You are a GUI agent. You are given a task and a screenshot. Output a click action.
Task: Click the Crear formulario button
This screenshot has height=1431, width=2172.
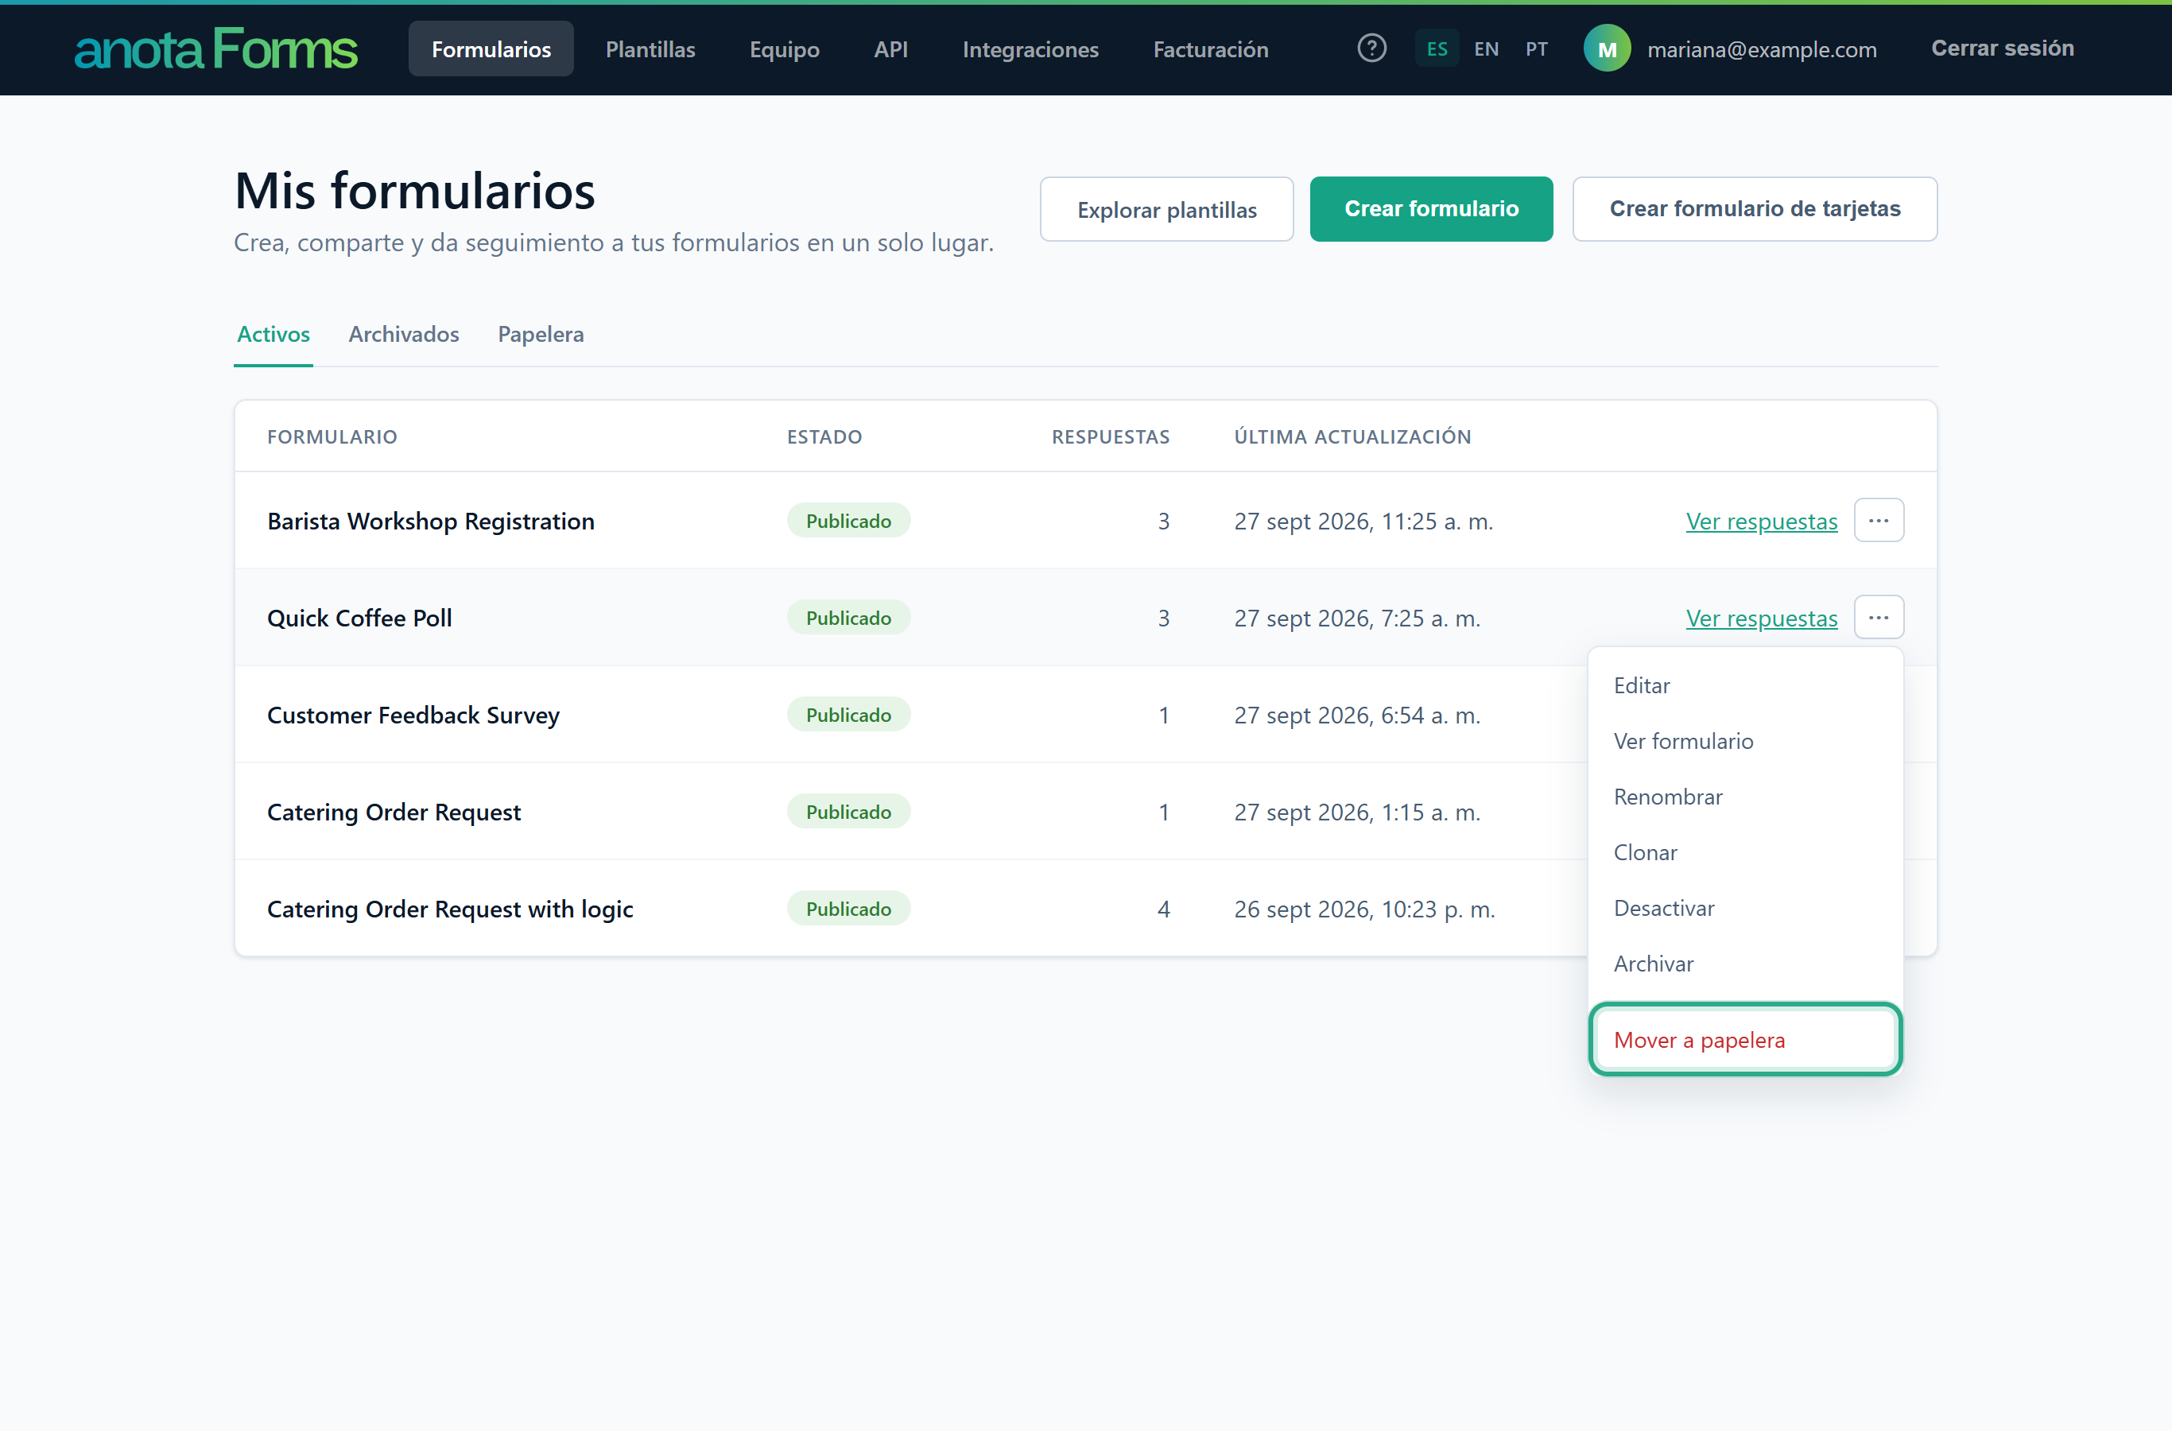[x=1431, y=209]
